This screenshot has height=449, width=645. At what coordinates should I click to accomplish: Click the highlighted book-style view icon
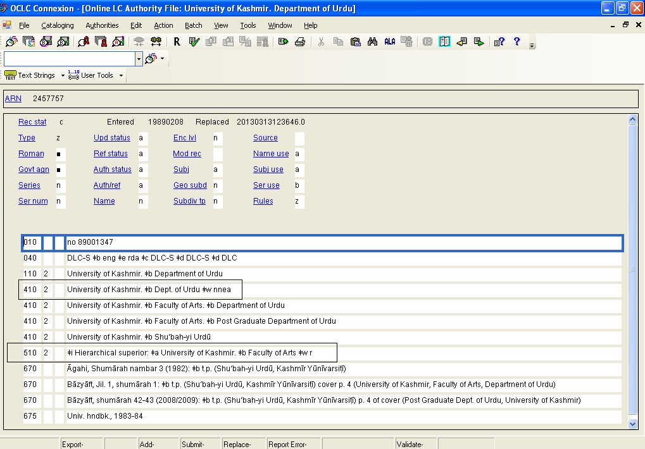444,42
